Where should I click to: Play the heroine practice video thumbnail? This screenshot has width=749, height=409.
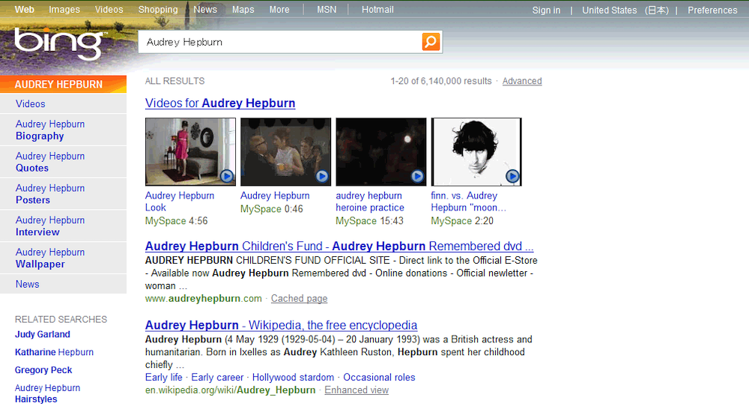point(380,152)
